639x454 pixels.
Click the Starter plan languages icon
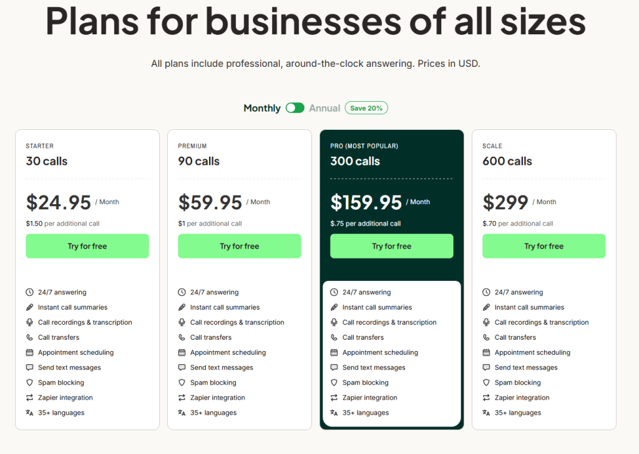[29, 413]
